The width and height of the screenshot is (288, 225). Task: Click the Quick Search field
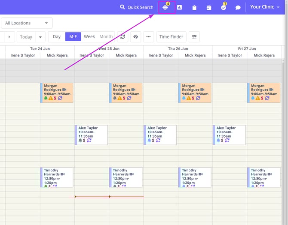137,7
